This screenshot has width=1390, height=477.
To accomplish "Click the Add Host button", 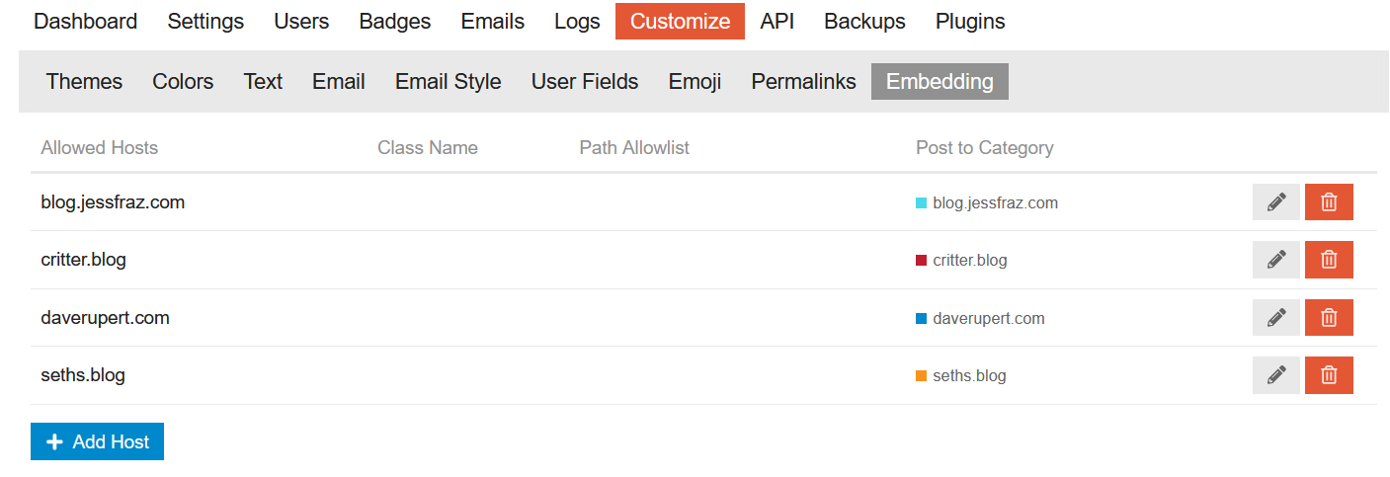I will pos(97,441).
